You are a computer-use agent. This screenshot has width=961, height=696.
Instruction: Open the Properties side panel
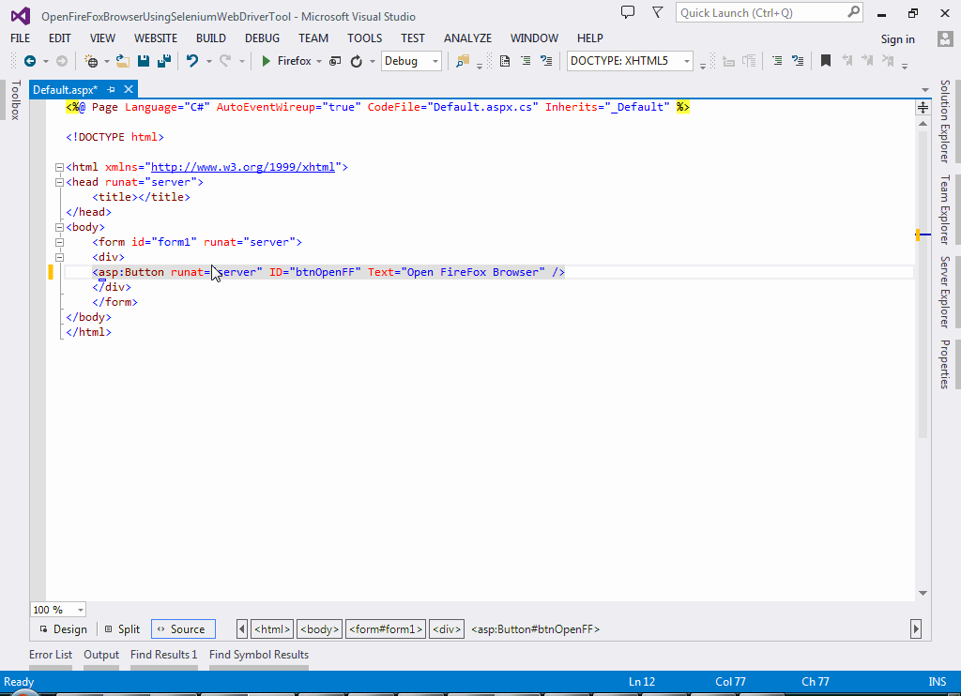[945, 364]
